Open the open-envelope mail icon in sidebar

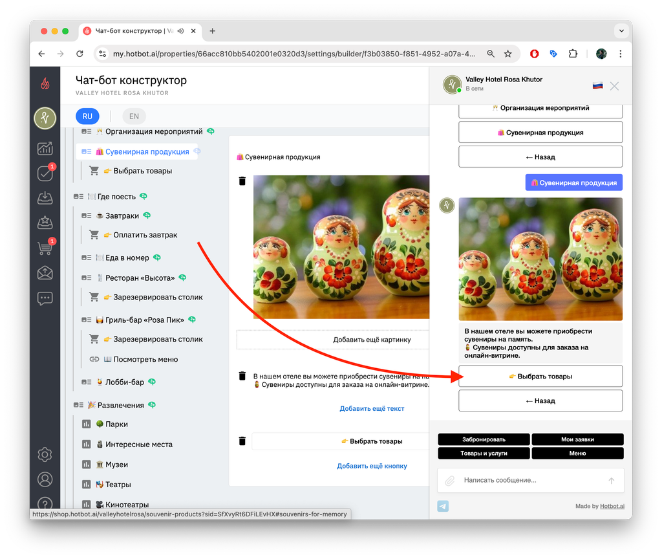coord(45,273)
